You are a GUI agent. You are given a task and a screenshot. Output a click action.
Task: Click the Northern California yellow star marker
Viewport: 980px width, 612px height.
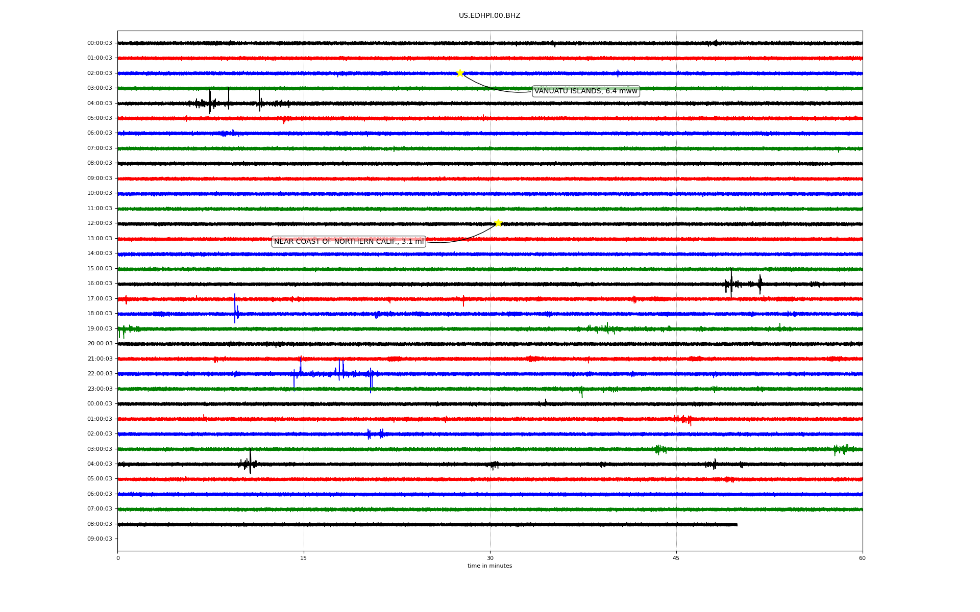[x=498, y=223]
